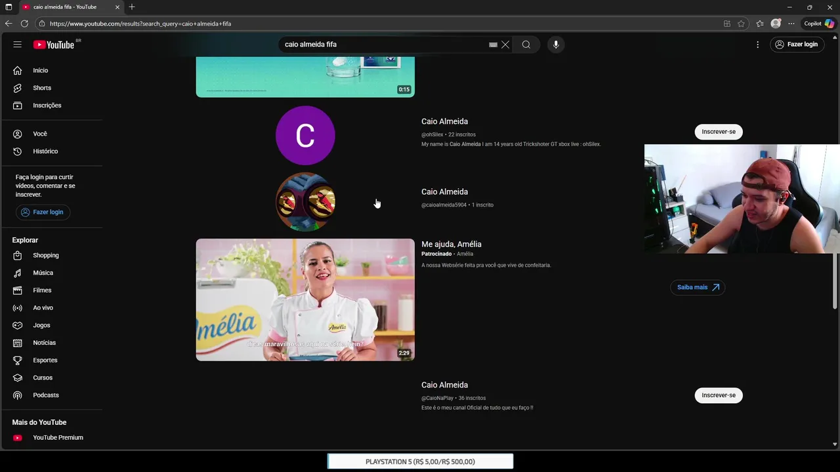Click the @ohSilex • 22 inscritos text

pyautogui.click(x=448, y=134)
